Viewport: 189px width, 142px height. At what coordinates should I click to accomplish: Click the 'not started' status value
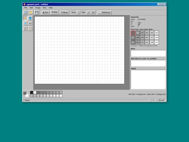coord(141,19)
